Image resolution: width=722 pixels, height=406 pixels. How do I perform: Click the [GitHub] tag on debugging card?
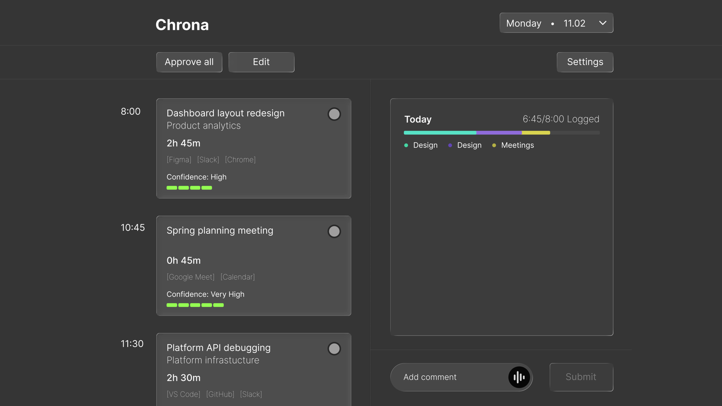220,394
